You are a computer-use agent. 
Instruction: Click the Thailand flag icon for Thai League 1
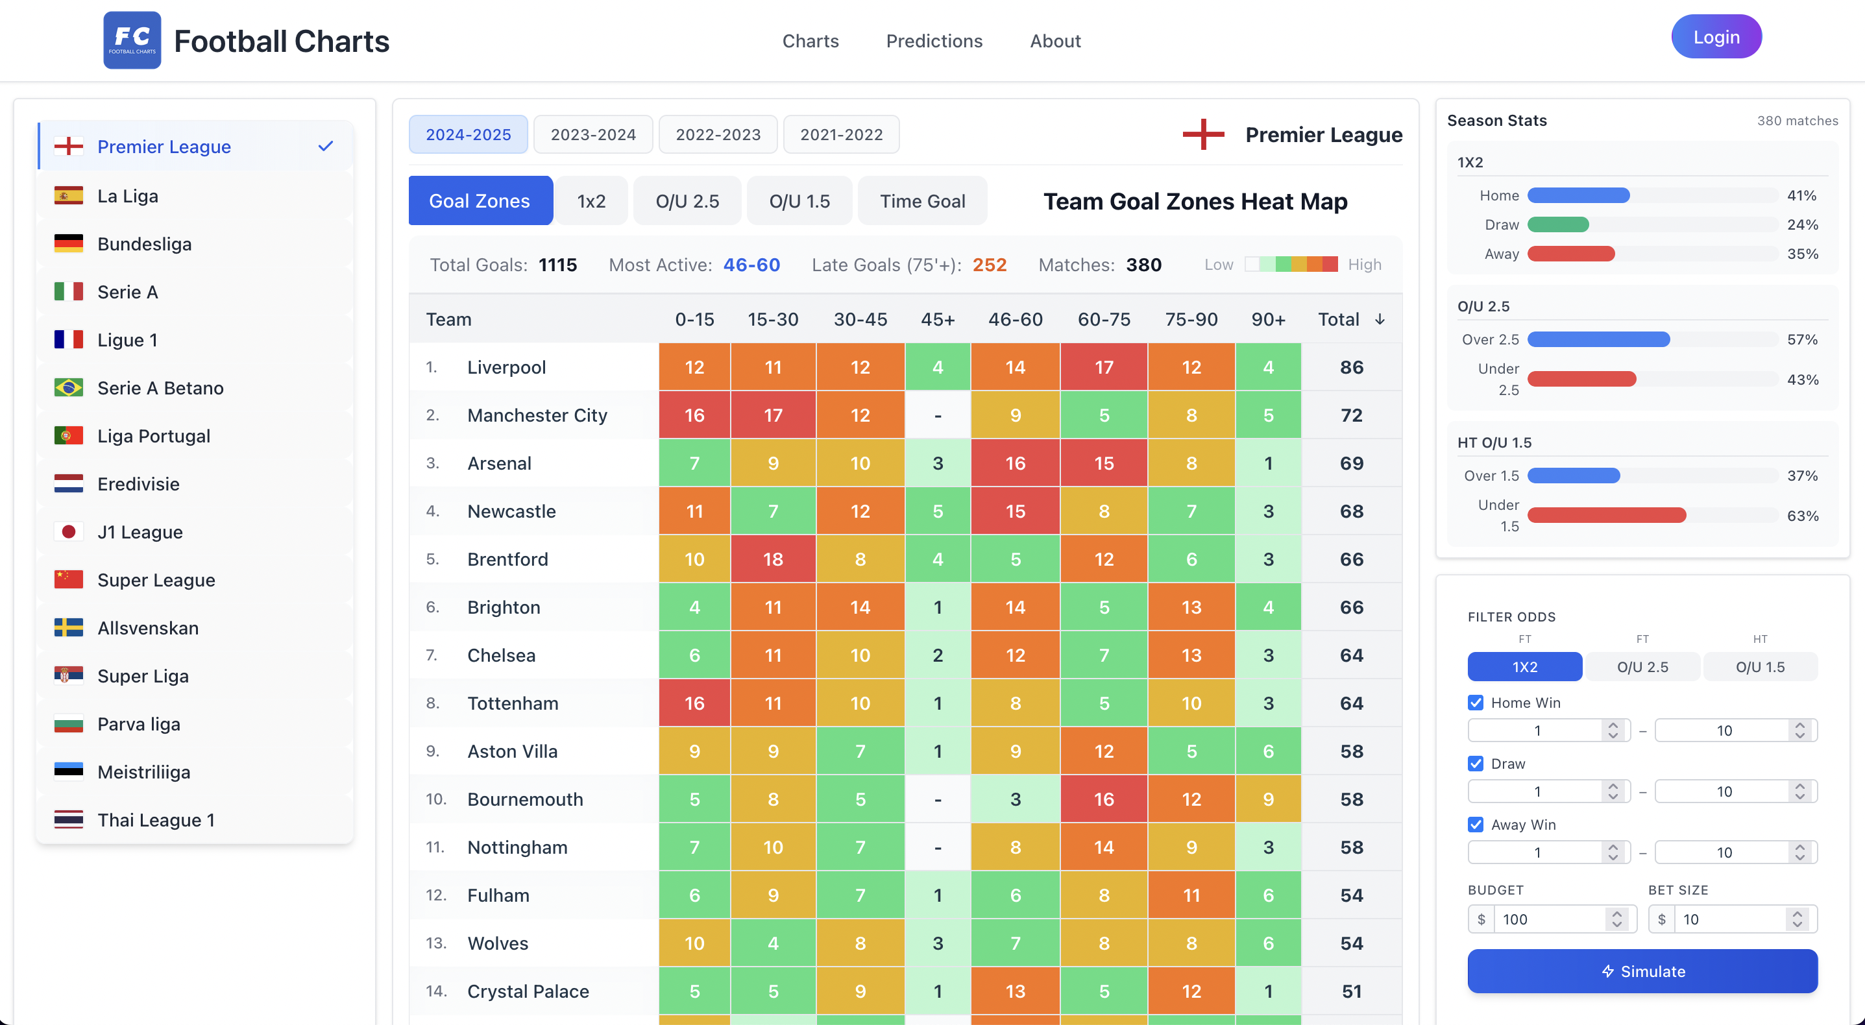[x=69, y=819]
